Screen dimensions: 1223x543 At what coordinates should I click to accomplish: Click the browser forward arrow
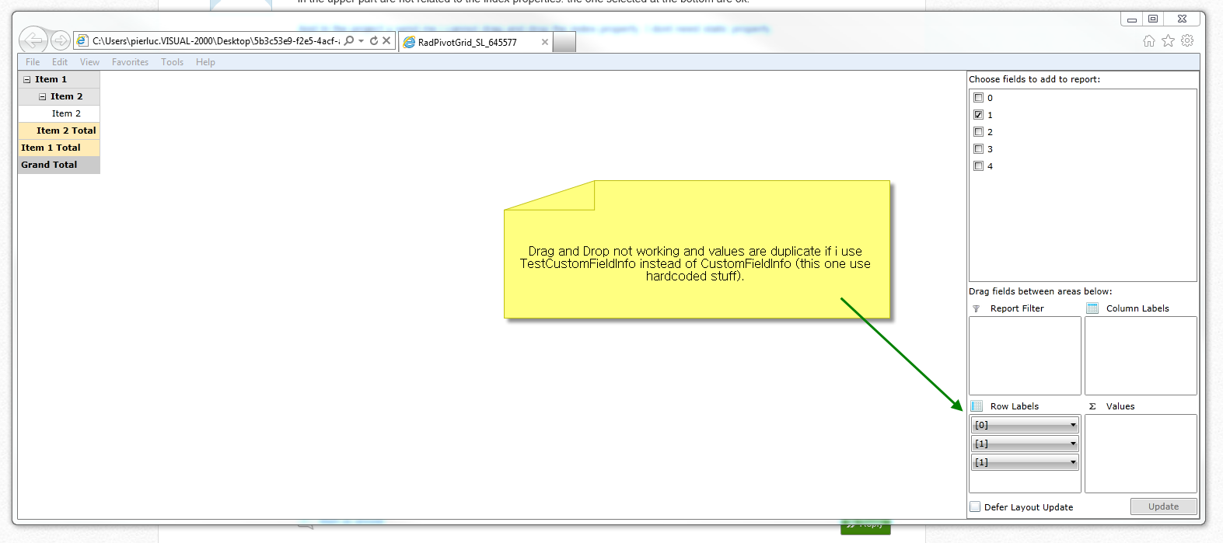(61, 40)
